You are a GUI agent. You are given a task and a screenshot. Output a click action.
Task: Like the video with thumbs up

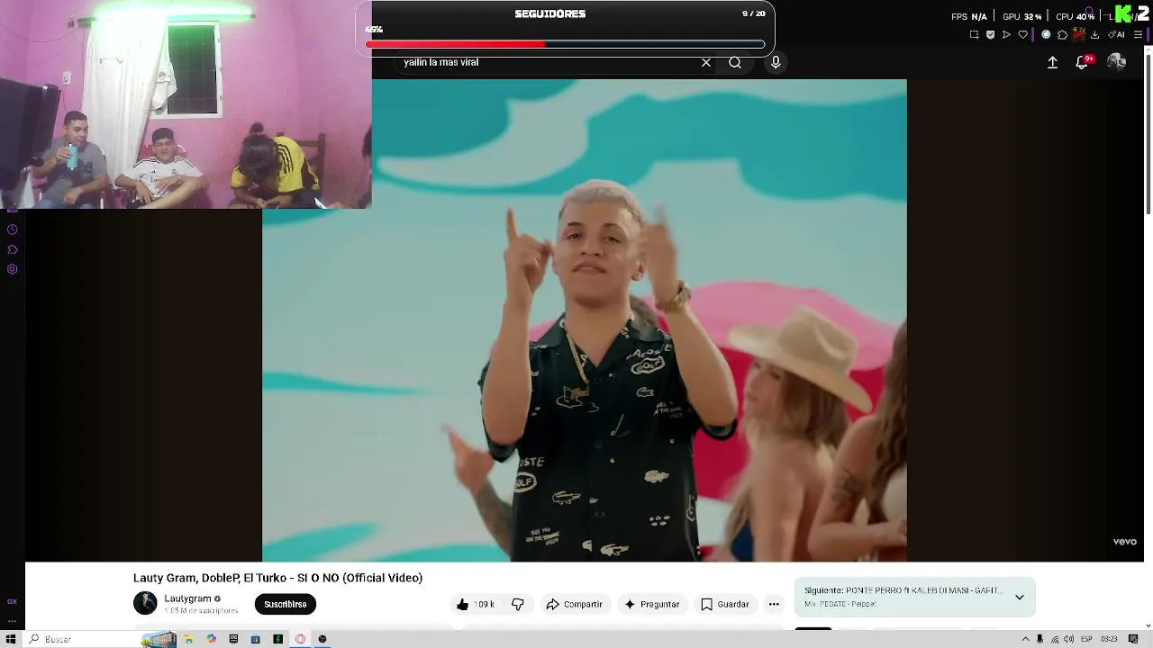[x=475, y=604]
